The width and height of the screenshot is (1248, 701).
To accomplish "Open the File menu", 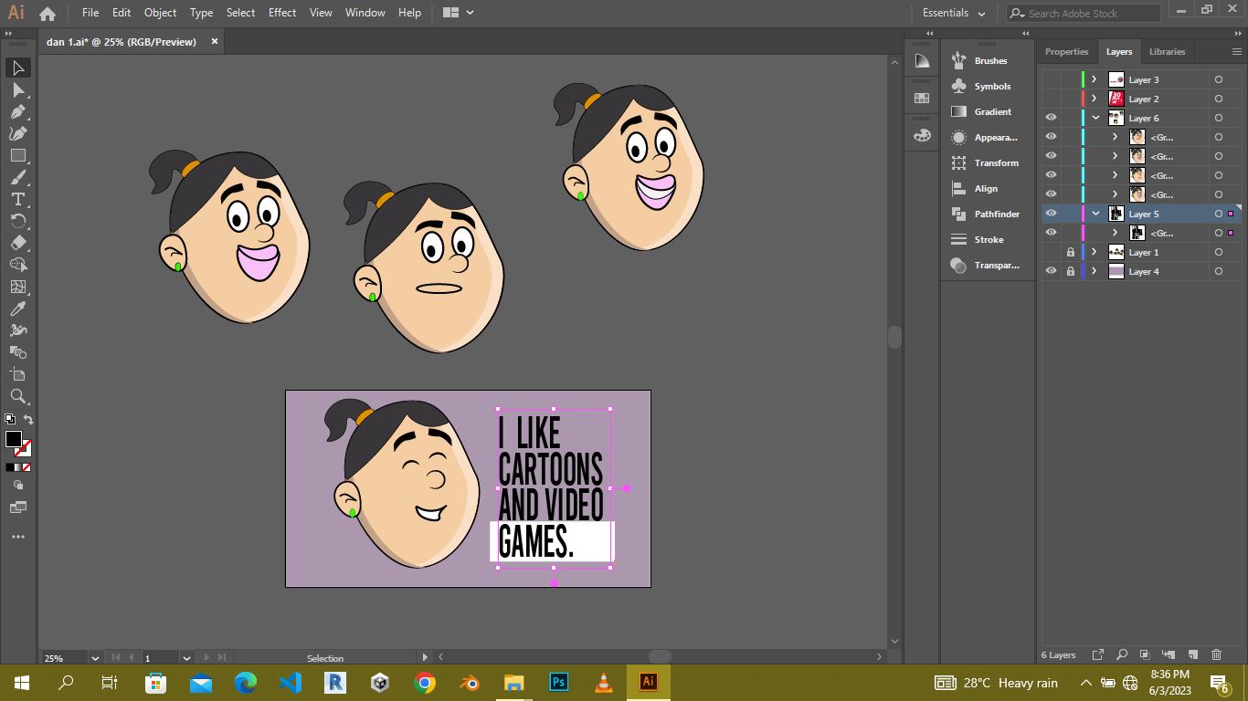I will [x=90, y=13].
